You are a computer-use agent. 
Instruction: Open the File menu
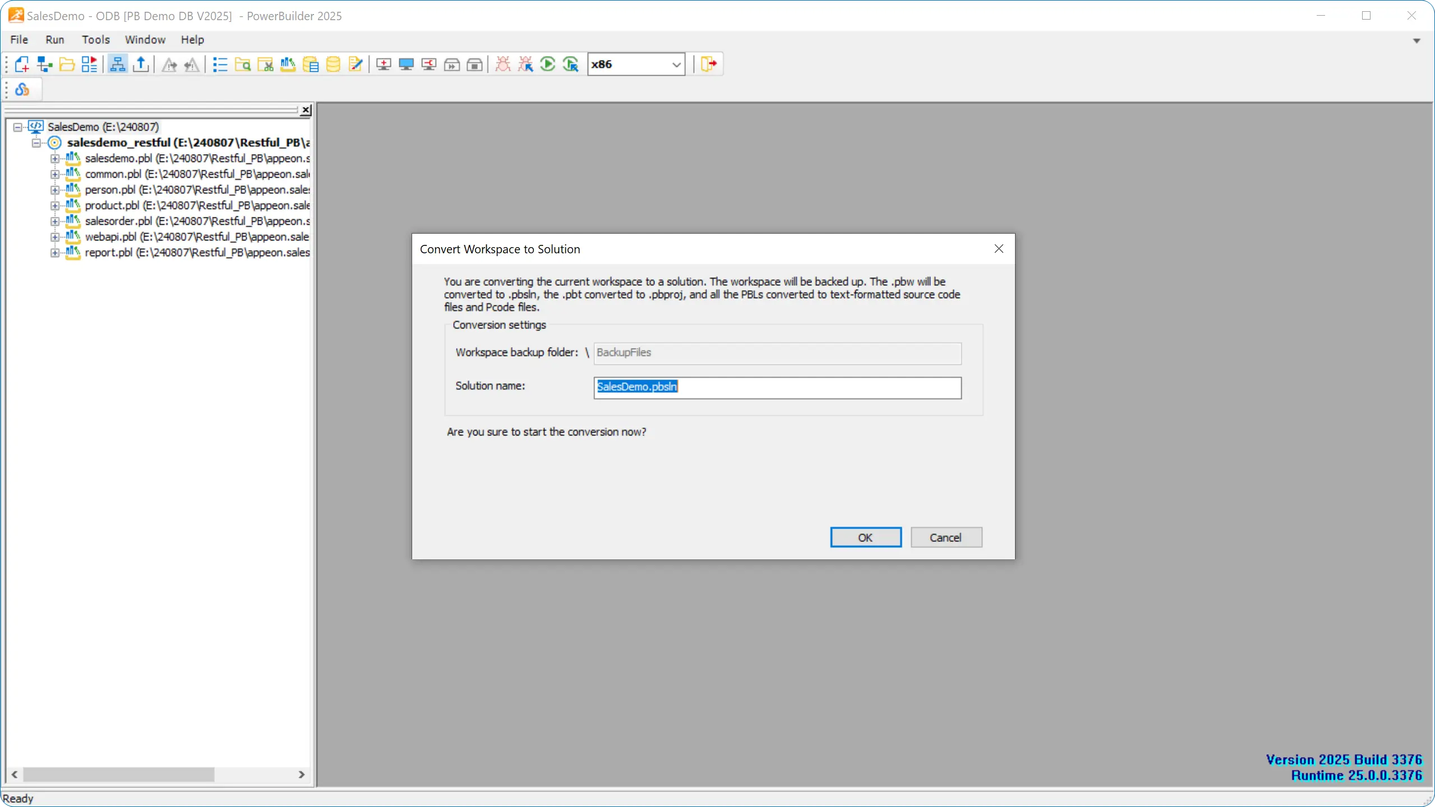coord(19,40)
